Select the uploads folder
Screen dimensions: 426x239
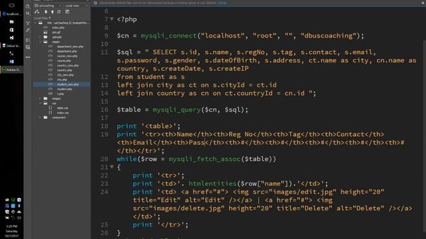[57, 37]
